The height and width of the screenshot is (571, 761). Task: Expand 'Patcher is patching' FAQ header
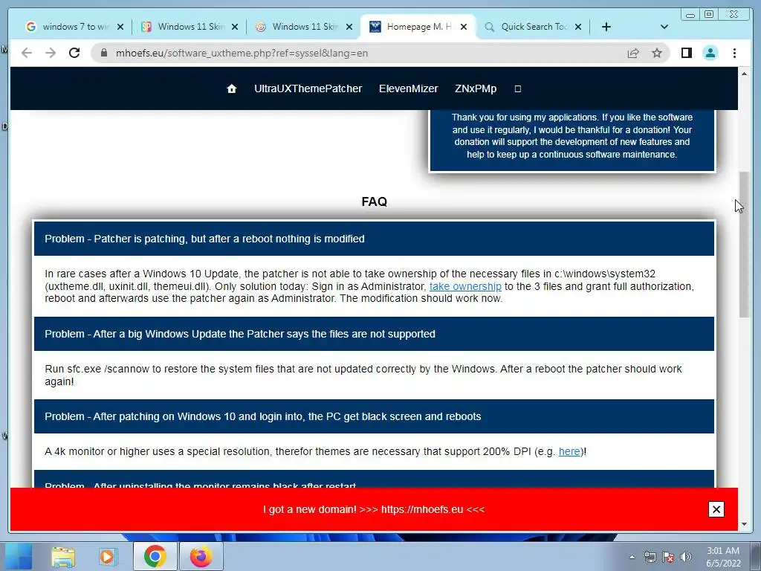pos(375,239)
